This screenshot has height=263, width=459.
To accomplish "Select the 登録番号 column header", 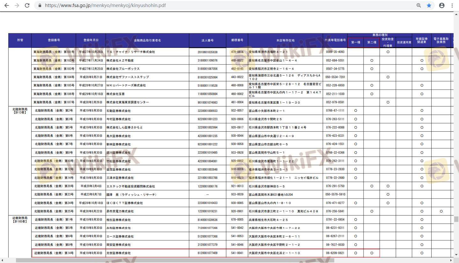I will pyautogui.click(x=54, y=40).
